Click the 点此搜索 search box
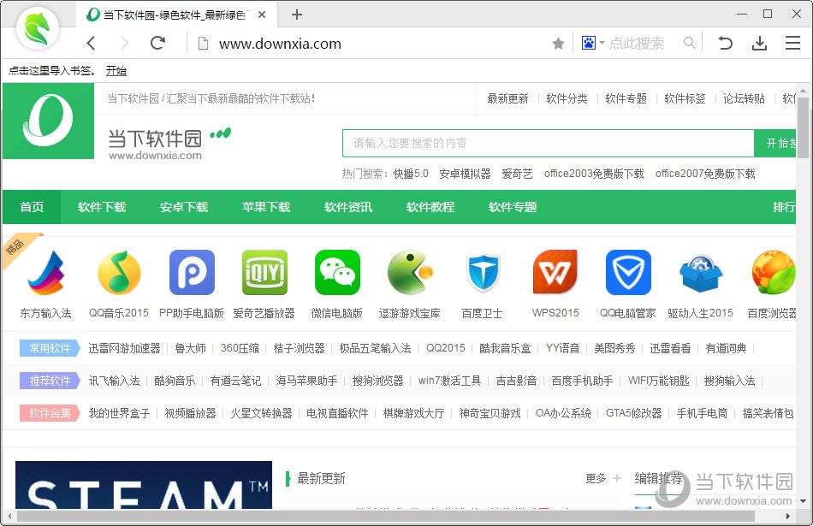 (x=637, y=43)
